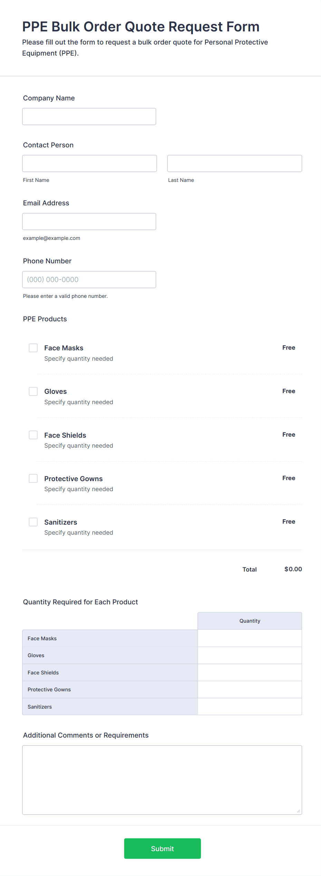Tick the Face Shields checkbox
The height and width of the screenshot is (876, 321).
pos(33,435)
